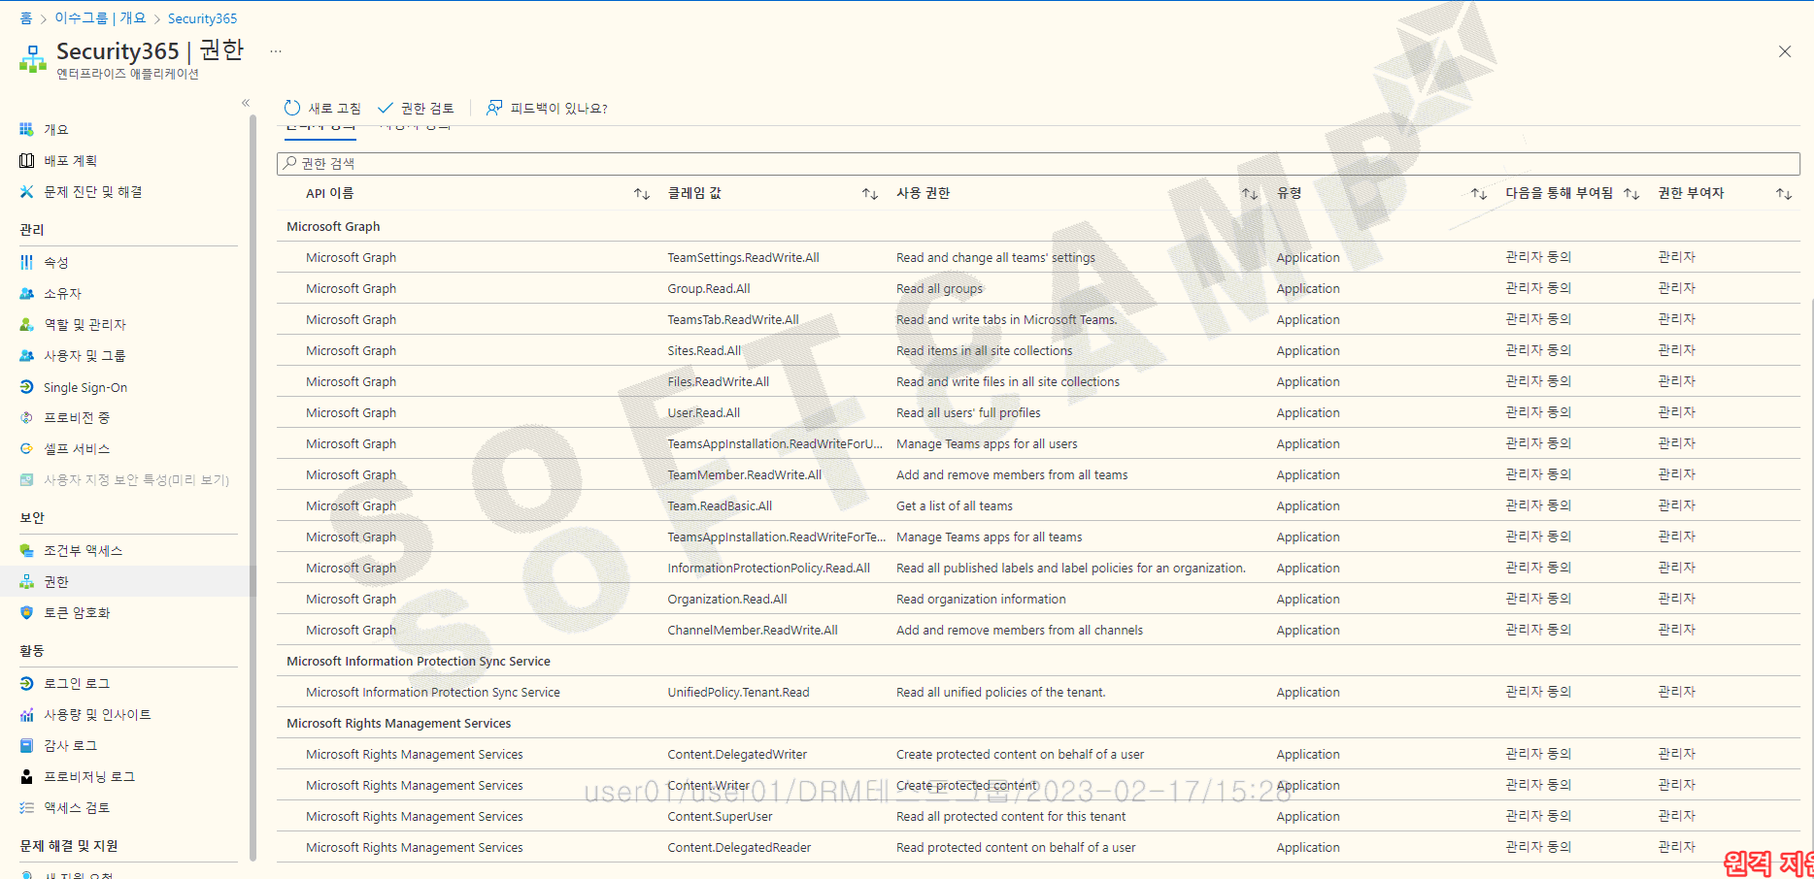
Task: Click 피드백이 있나요? feedback button
Action: tap(547, 108)
